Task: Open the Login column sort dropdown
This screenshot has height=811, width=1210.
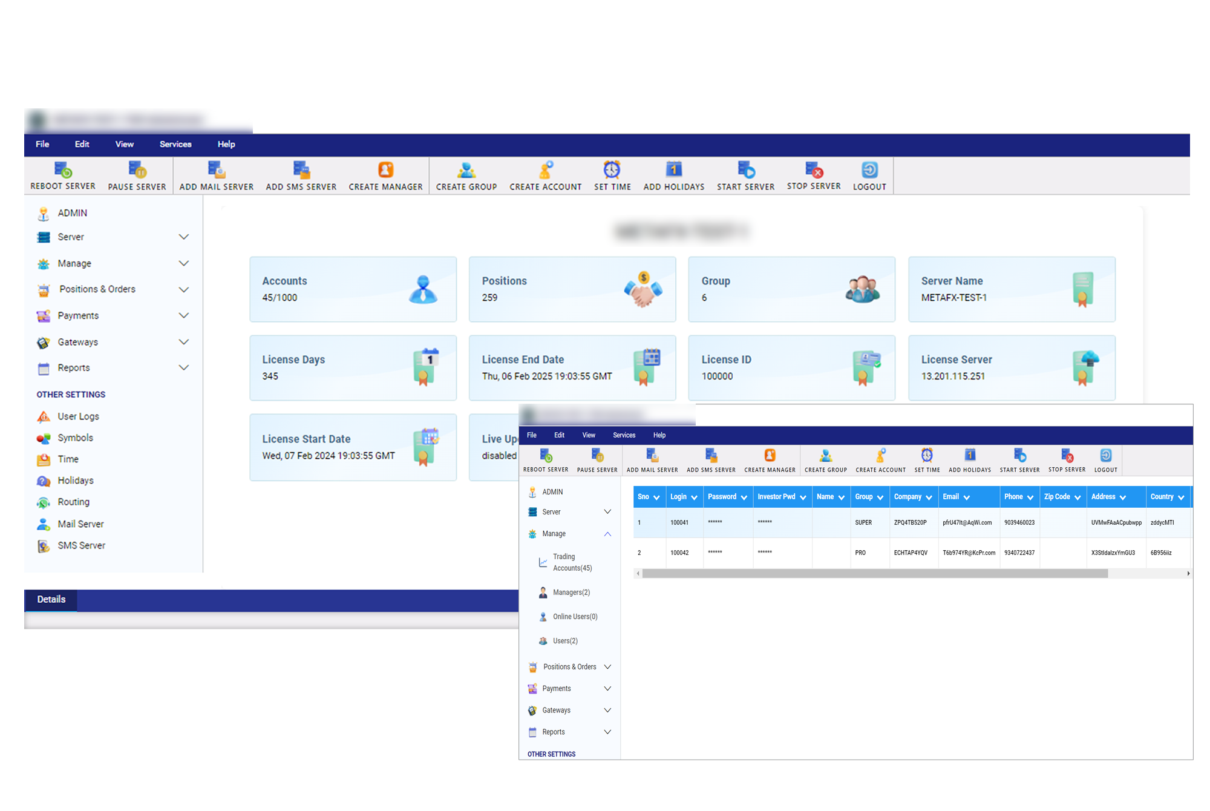Action: (x=695, y=496)
